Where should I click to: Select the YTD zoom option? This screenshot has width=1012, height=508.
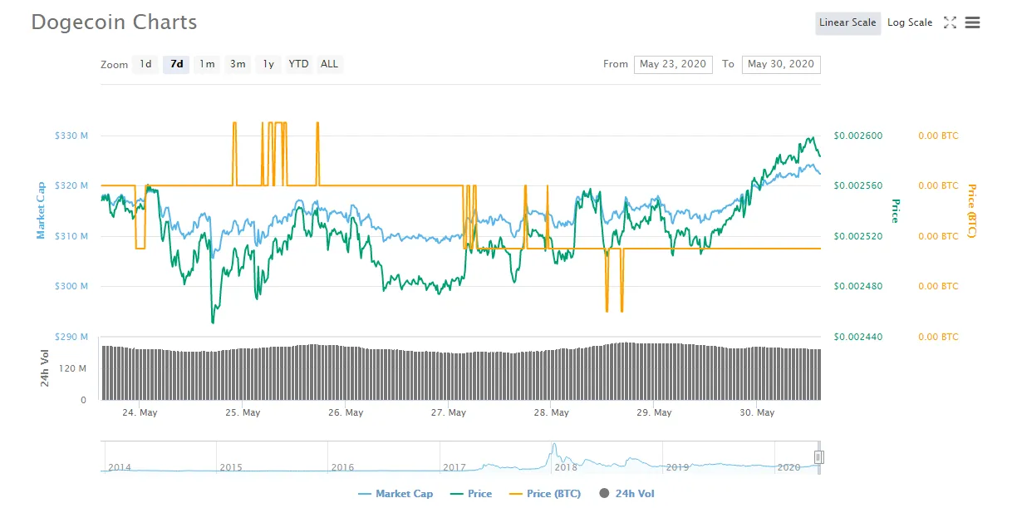pyautogui.click(x=298, y=64)
